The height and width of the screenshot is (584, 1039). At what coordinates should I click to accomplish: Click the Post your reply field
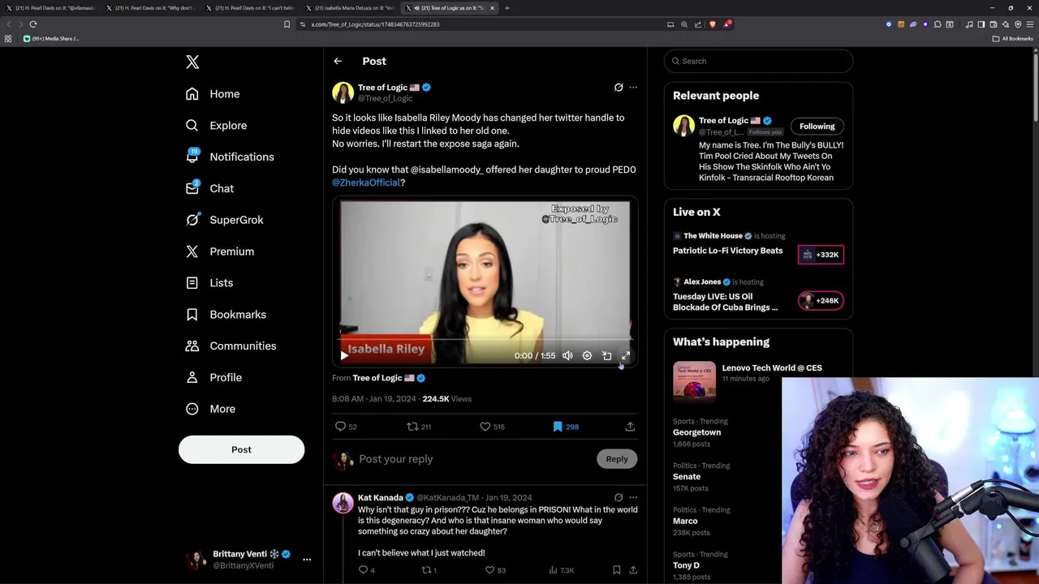475,459
